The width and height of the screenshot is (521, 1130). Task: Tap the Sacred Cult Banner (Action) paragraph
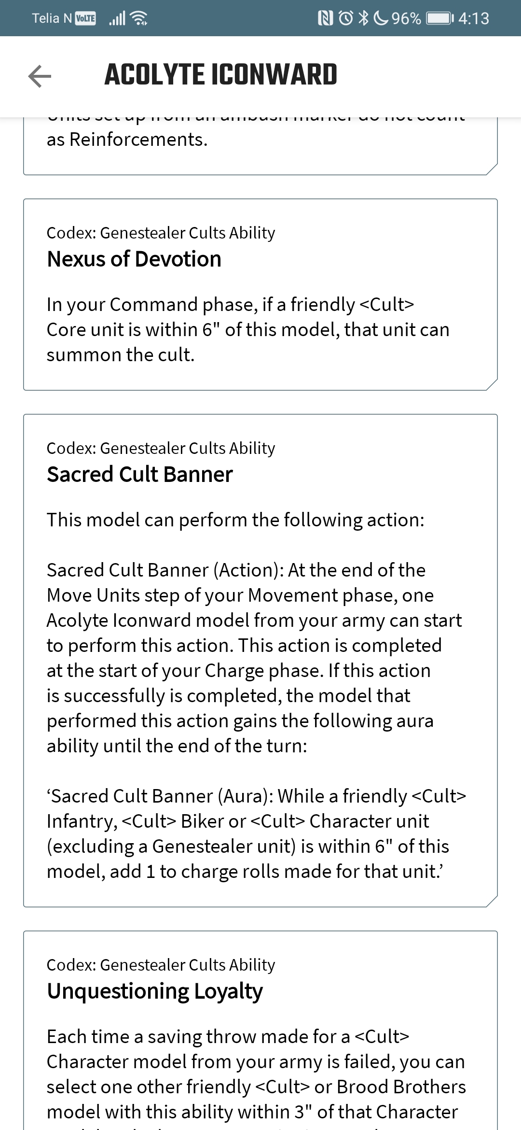pyautogui.click(x=254, y=658)
